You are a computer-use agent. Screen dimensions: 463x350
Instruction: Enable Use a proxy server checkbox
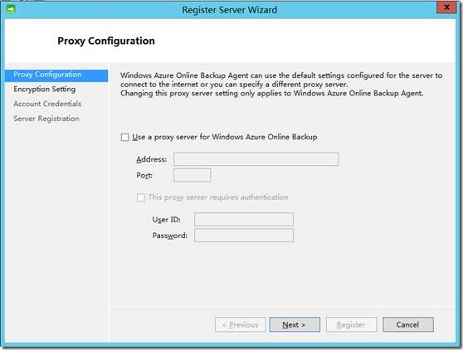[125, 137]
